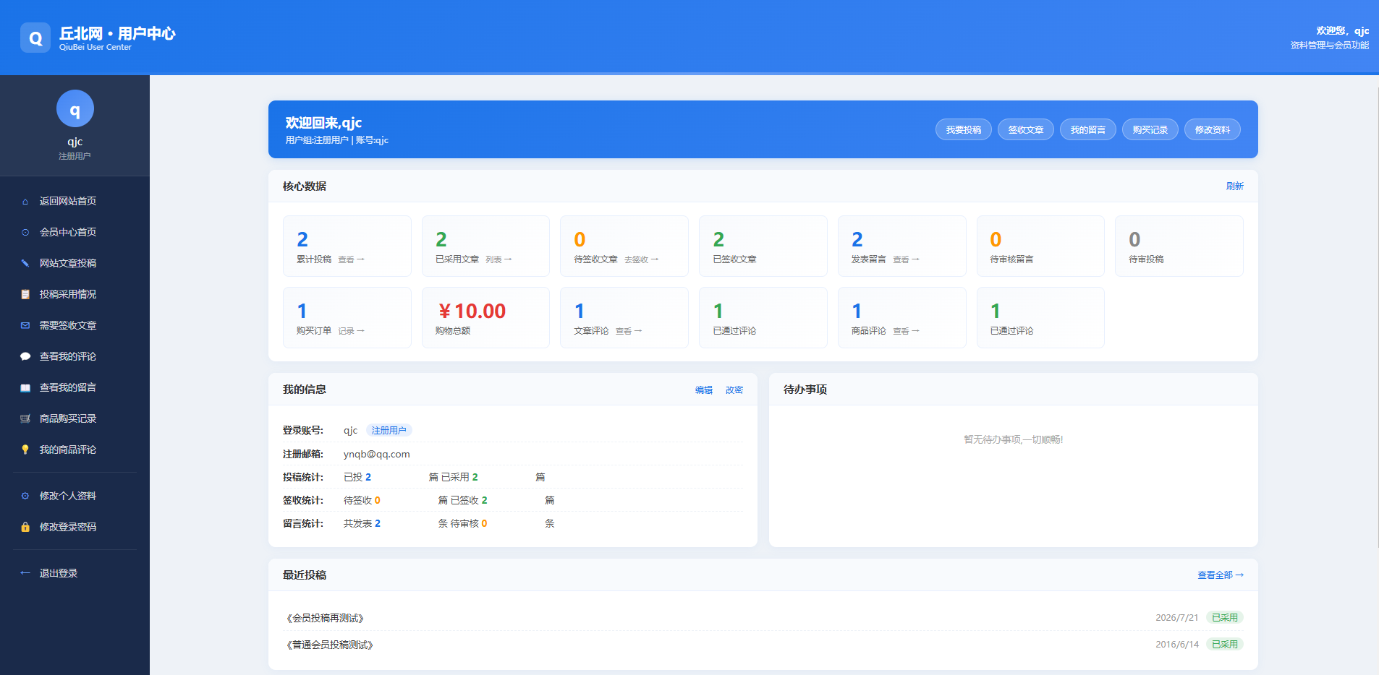Image resolution: width=1379 pixels, height=675 pixels.
Task: Click the lightbulb icon for 我的商品评论
Action: (25, 450)
